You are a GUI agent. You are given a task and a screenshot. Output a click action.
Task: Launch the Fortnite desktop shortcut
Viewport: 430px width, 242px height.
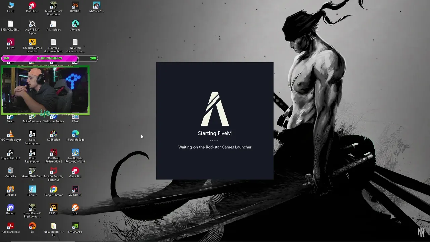pos(32,191)
